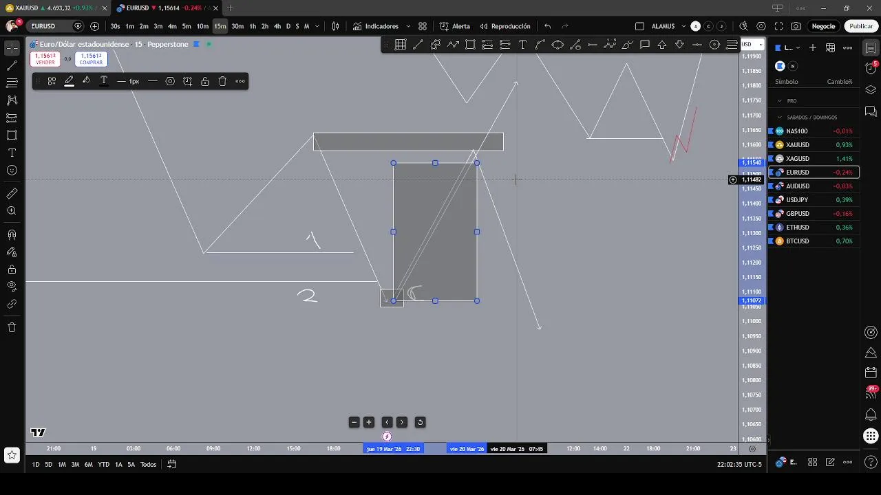Add symbol to watchlist plus icon

(813, 47)
